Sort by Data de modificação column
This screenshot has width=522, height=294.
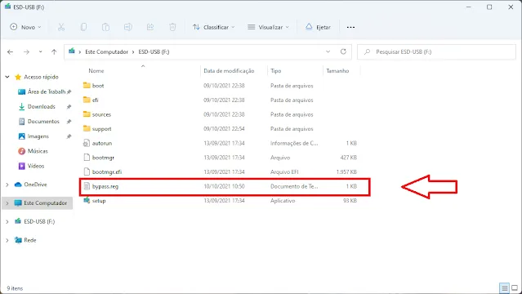click(x=229, y=71)
